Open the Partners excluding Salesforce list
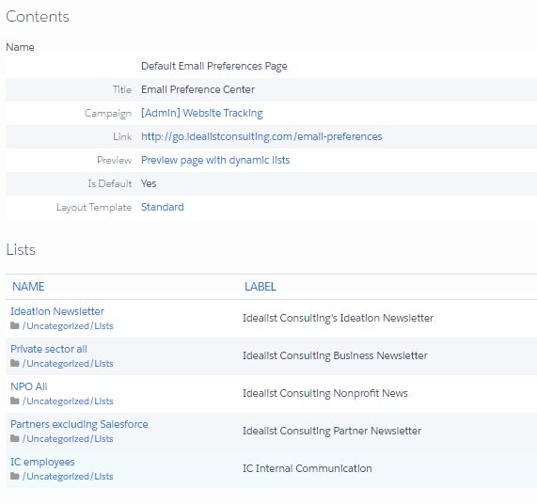The width and height of the screenshot is (537, 504). pyautogui.click(x=79, y=424)
